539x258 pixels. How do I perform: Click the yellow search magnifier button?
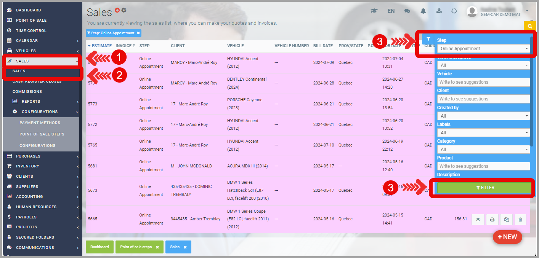click(530, 26)
